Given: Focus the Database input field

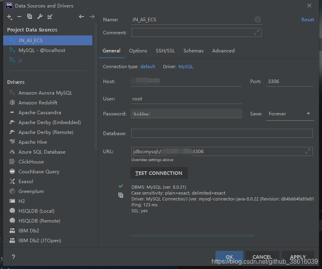Looking at the screenshot, I should 222,134.
